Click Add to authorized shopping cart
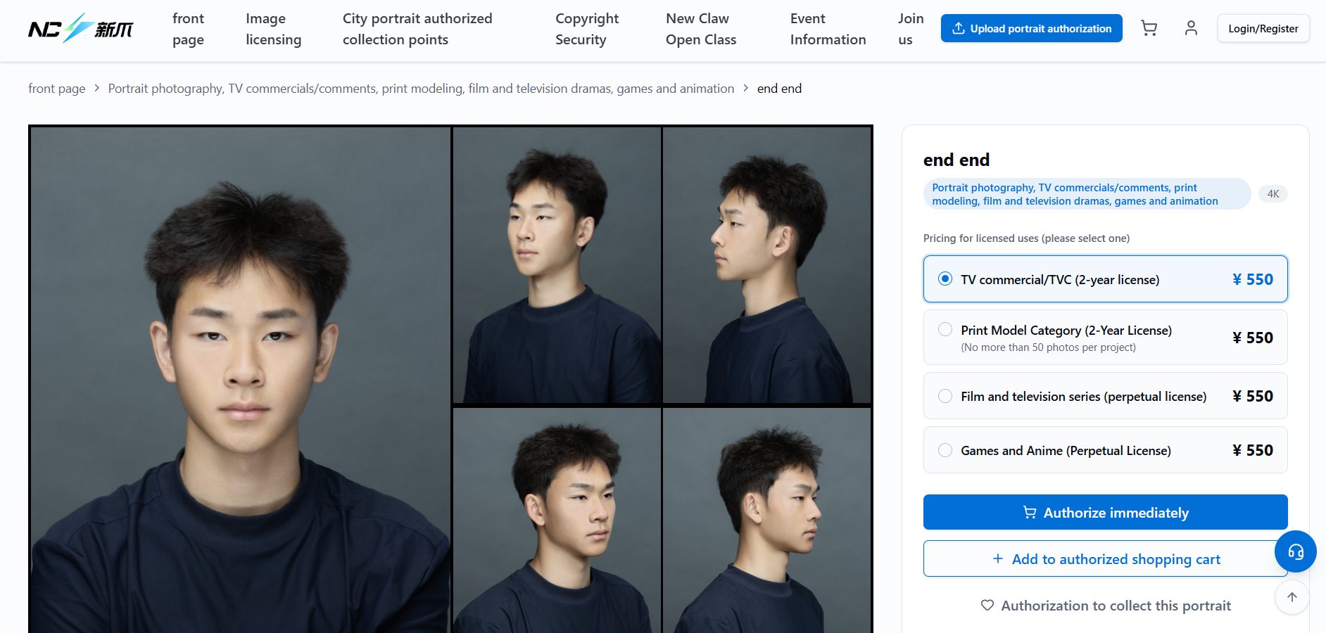The width and height of the screenshot is (1326, 633). (1105, 558)
